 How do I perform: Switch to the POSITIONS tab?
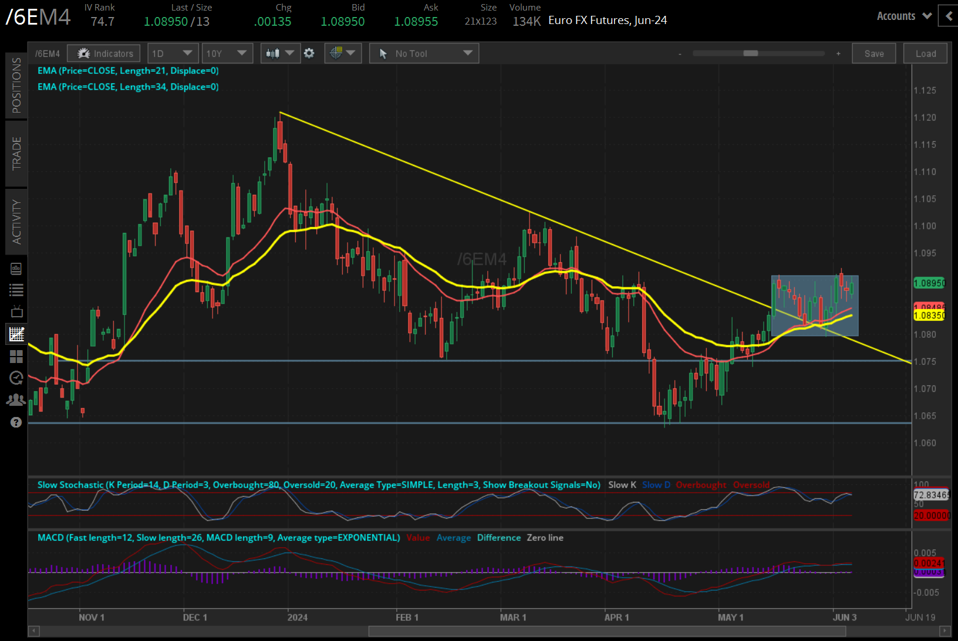[16, 86]
